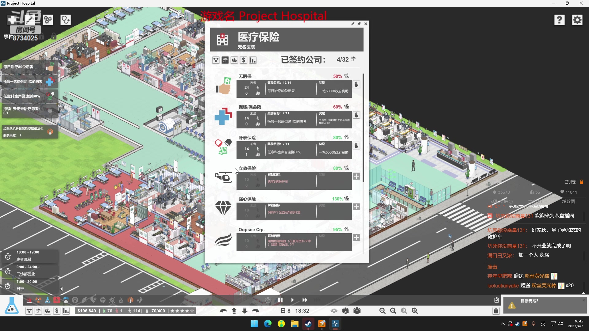The width and height of the screenshot is (589, 331).
Task: Zoom out with minus magnifier
Action: click(x=393, y=311)
